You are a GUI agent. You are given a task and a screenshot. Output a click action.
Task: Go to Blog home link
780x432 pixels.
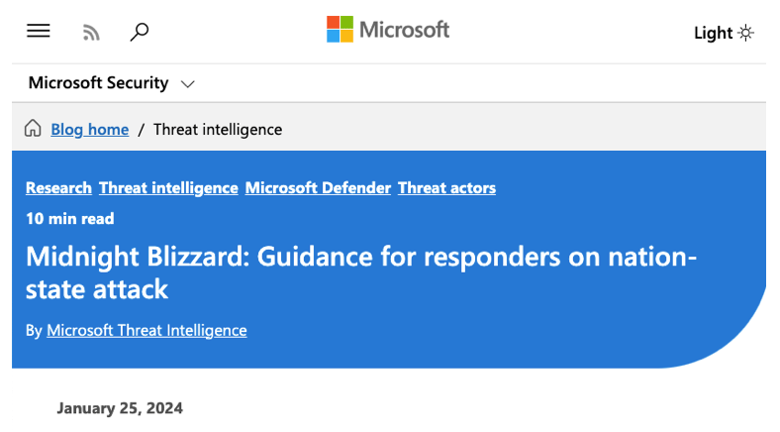pyautogui.click(x=90, y=129)
